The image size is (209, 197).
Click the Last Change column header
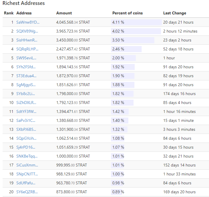coord(175,13)
